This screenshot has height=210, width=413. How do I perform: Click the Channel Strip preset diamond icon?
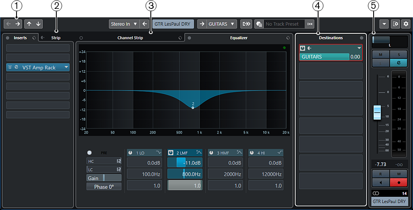[x=180, y=38]
